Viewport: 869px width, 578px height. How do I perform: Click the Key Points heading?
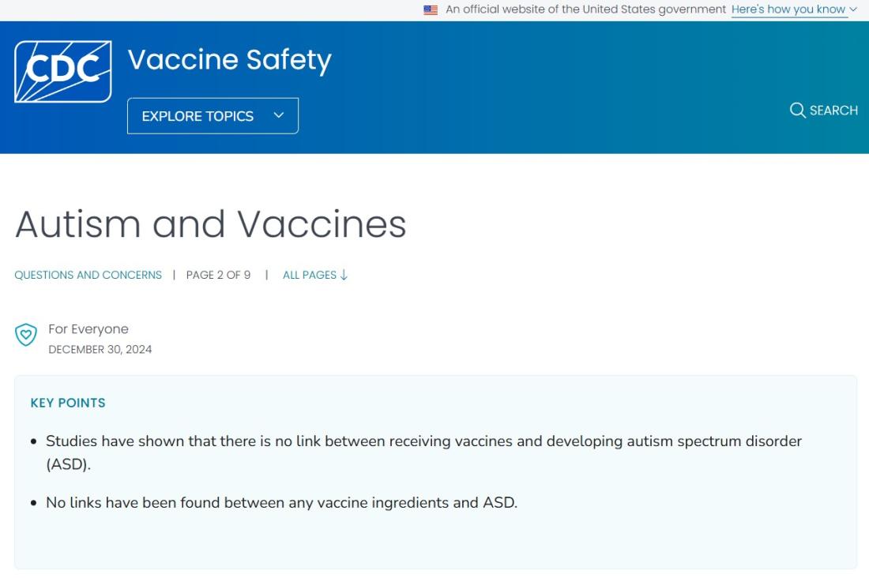[x=68, y=403]
